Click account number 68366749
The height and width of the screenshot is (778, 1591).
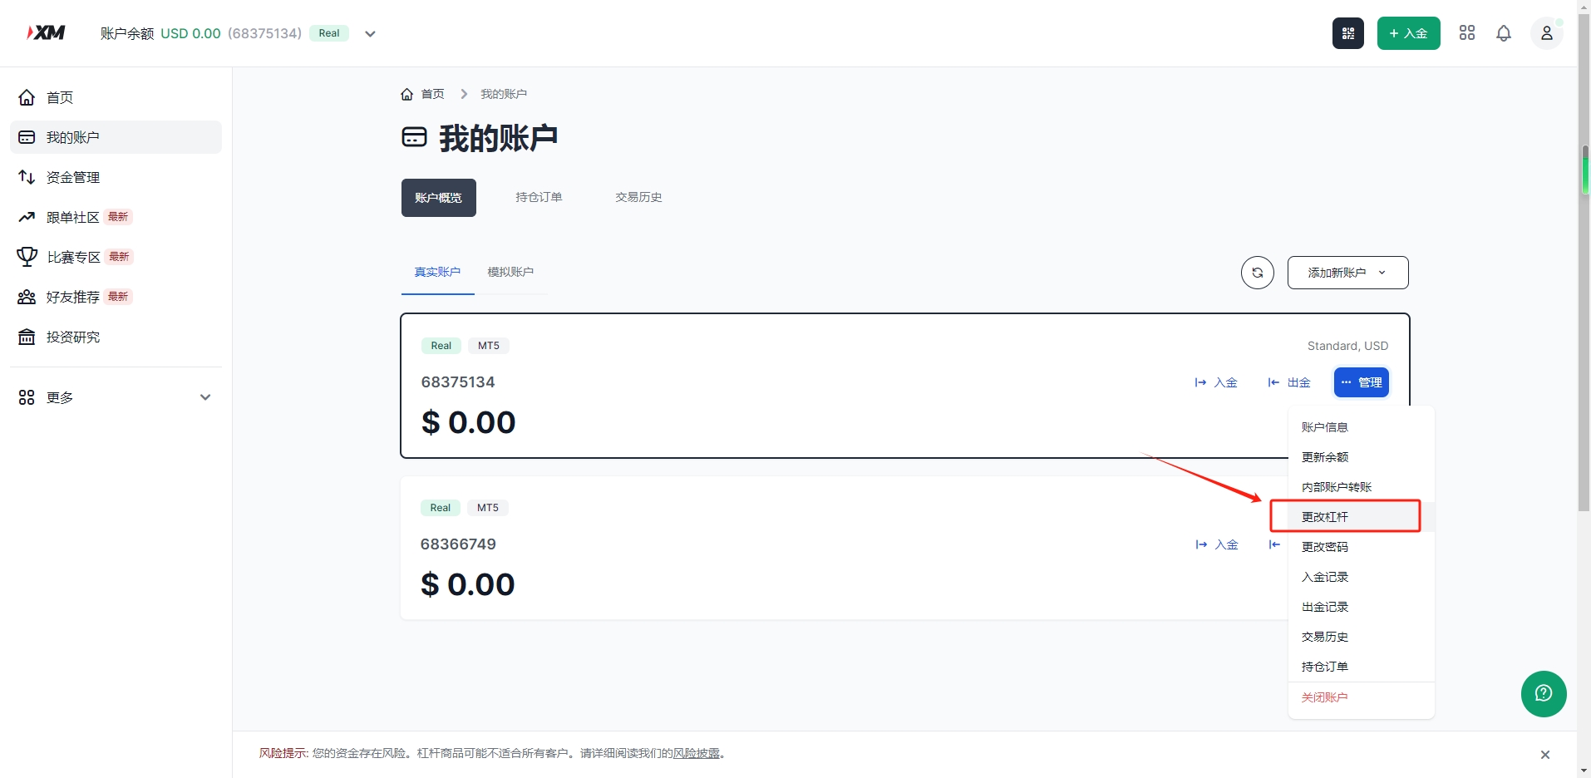[458, 544]
